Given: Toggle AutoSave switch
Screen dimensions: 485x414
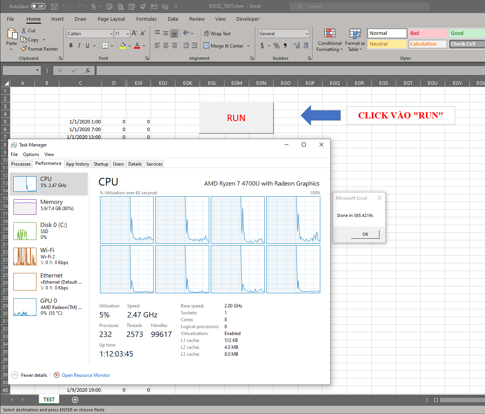Looking at the screenshot, I should (38, 6).
